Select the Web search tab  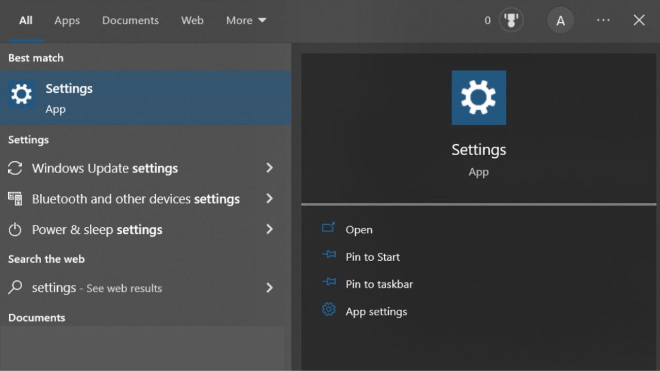tap(192, 21)
